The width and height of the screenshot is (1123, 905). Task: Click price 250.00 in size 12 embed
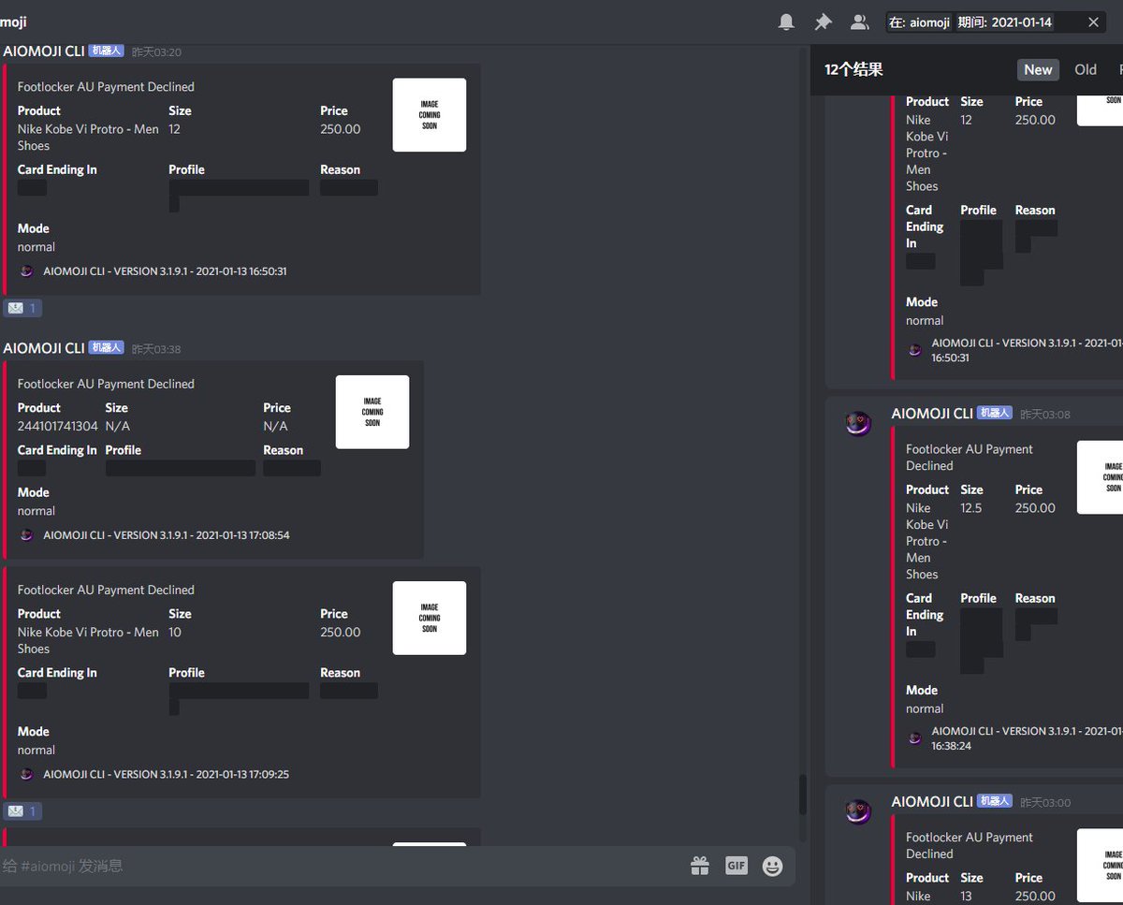click(x=340, y=129)
